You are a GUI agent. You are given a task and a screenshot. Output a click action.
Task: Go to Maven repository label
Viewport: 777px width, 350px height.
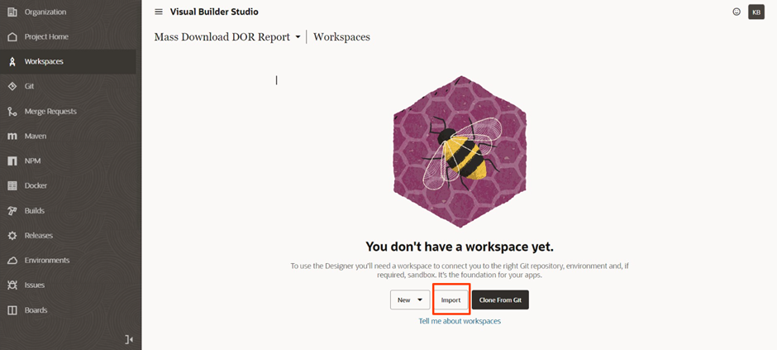[36, 137]
